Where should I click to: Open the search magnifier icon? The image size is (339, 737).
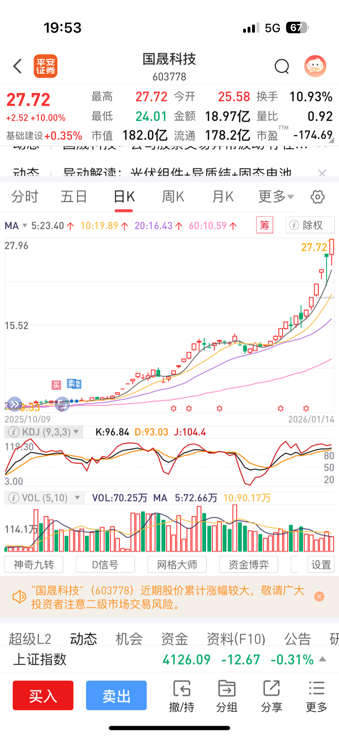pyautogui.click(x=282, y=67)
